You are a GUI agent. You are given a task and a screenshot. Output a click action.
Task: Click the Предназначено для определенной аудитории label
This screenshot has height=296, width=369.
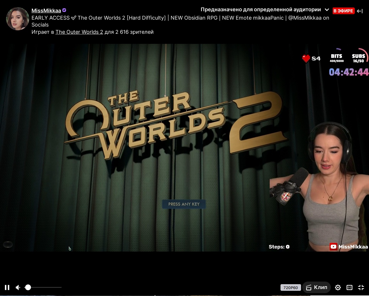pos(261,10)
